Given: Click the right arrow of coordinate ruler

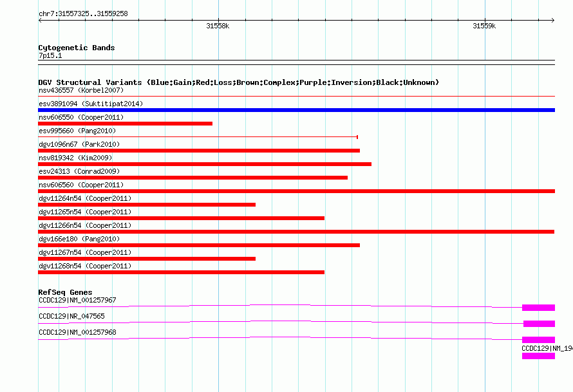Looking at the screenshot, I should (x=552, y=21).
